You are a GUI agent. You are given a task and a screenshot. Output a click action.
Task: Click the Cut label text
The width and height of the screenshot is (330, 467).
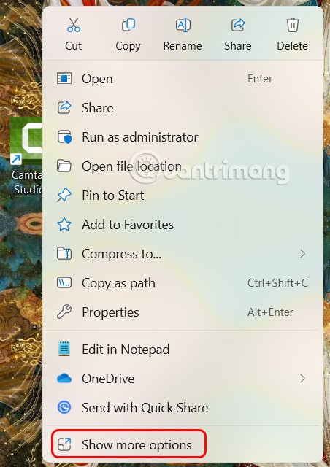pyautogui.click(x=73, y=46)
